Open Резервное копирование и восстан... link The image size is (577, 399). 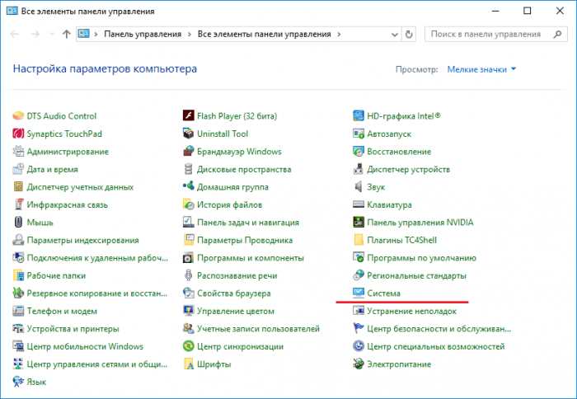[96, 293]
